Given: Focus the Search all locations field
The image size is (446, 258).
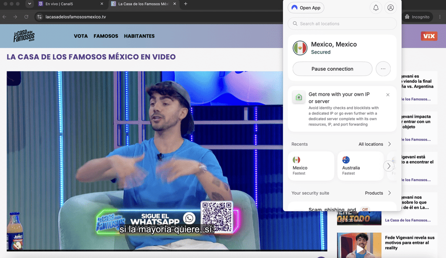Looking at the screenshot, I should pos(342,24).
